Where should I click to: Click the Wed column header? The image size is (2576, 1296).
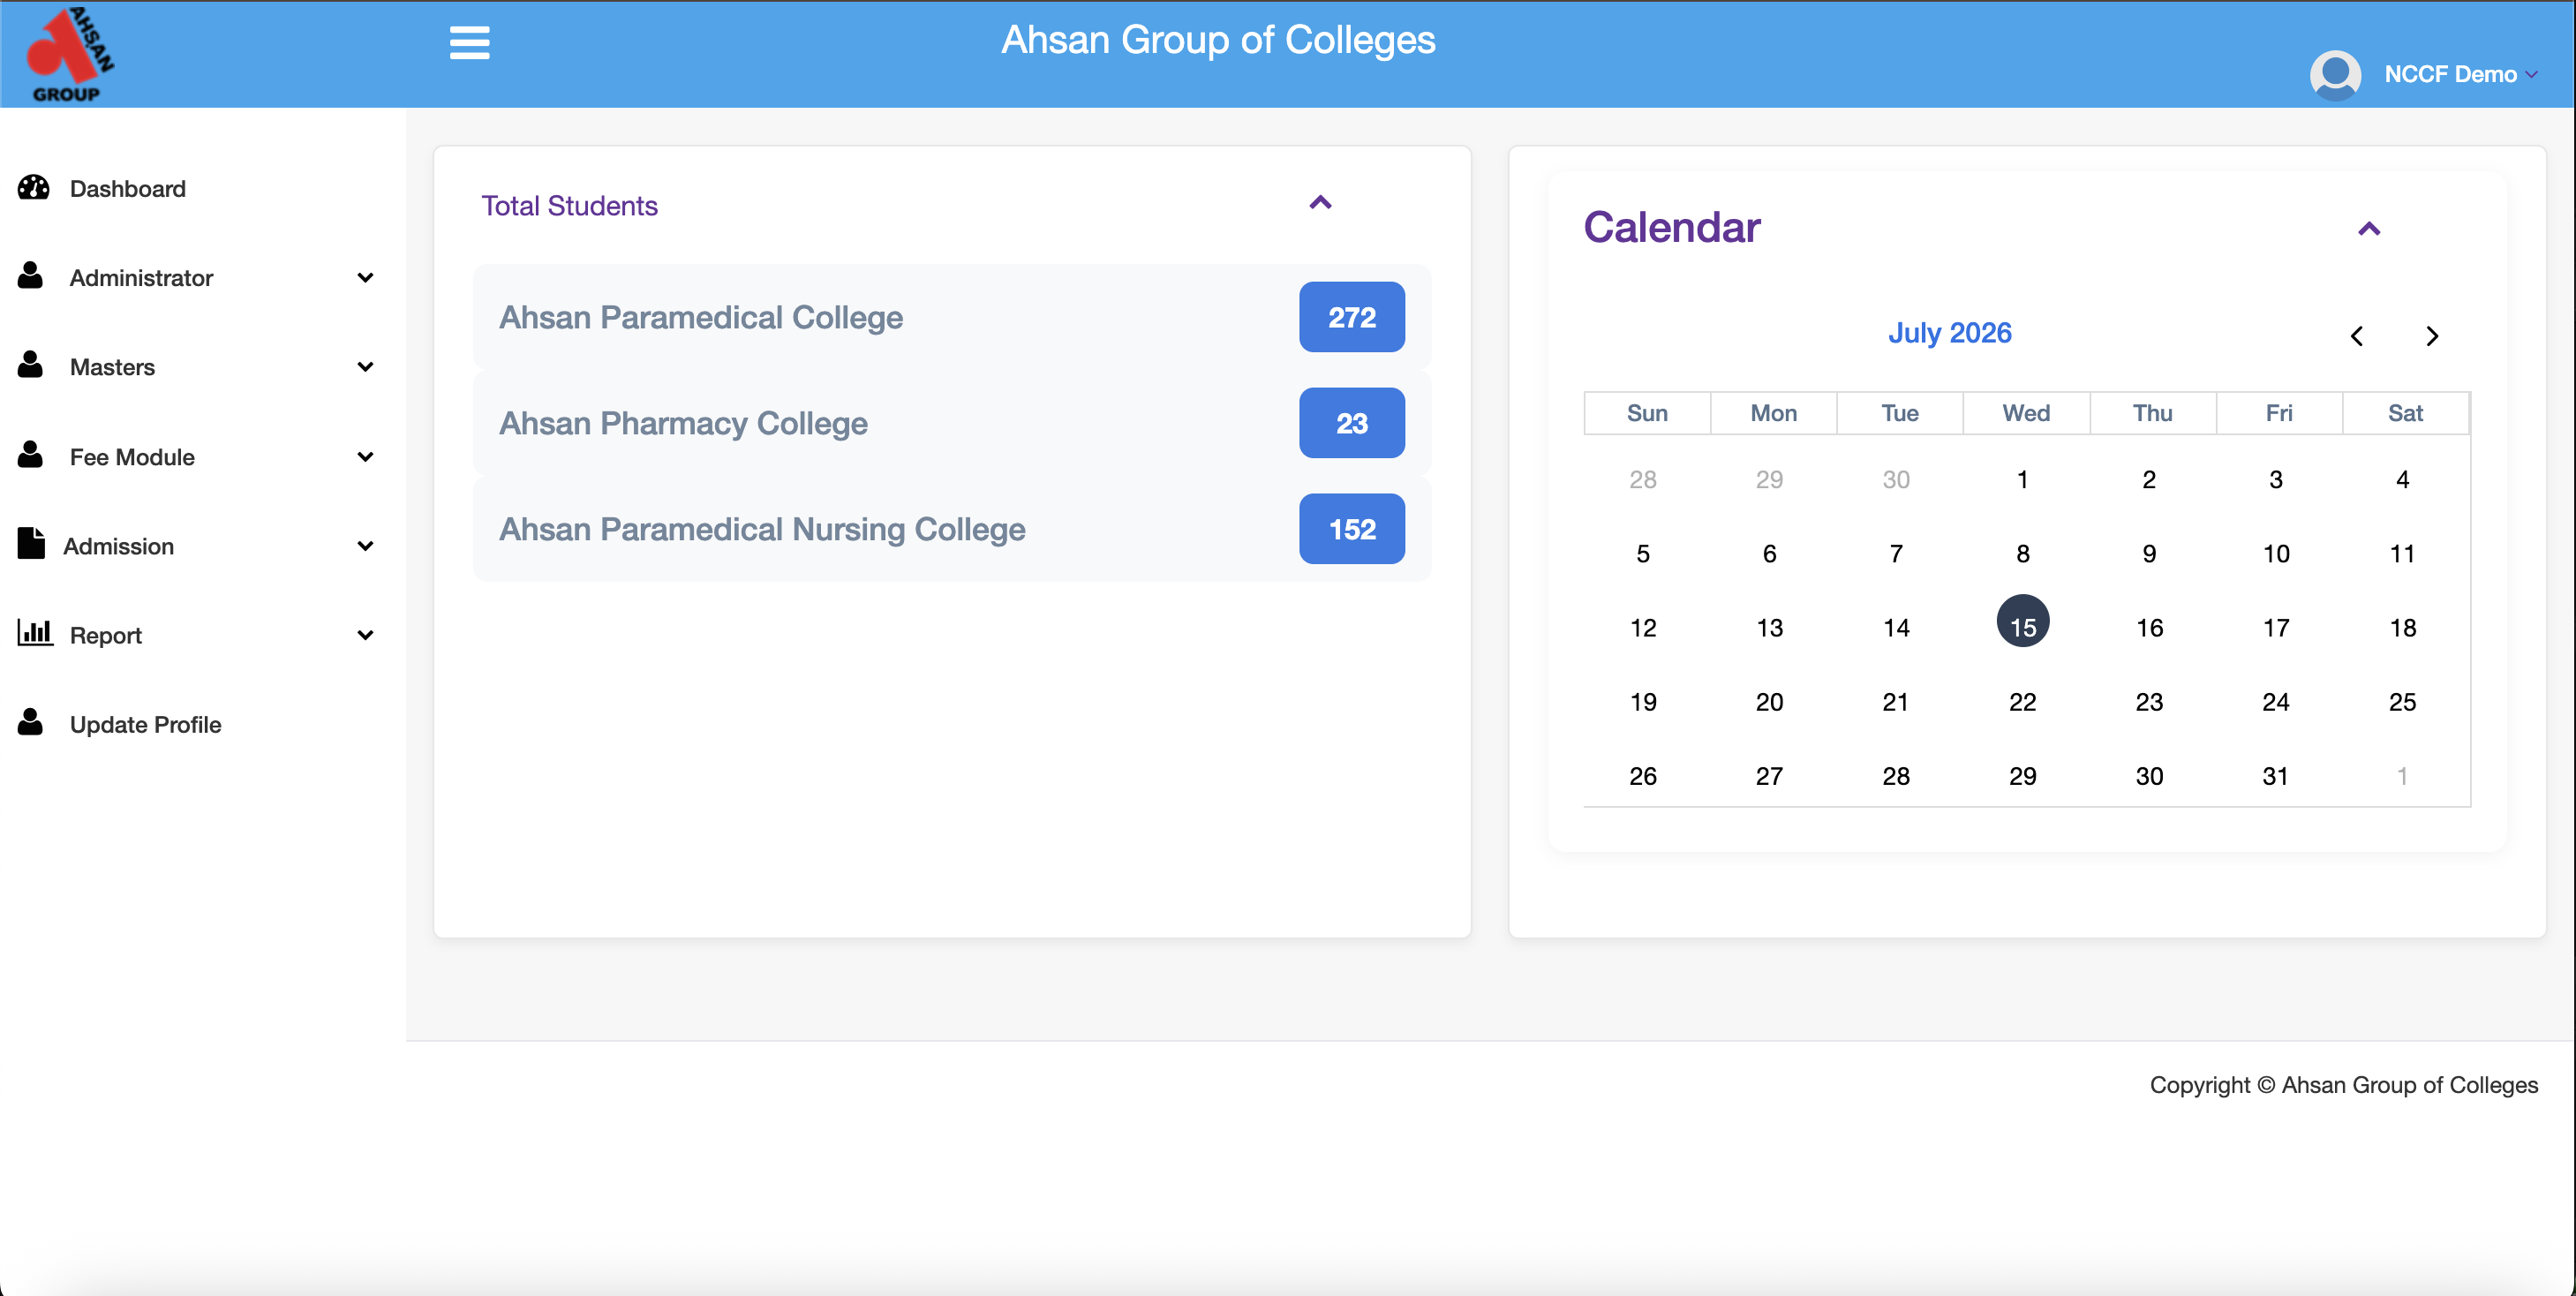2026,413
